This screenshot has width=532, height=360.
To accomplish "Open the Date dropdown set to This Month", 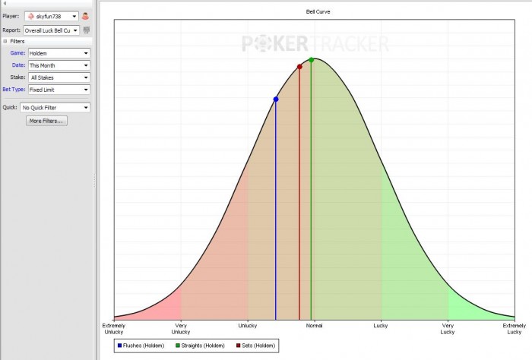I will [59, 65].
